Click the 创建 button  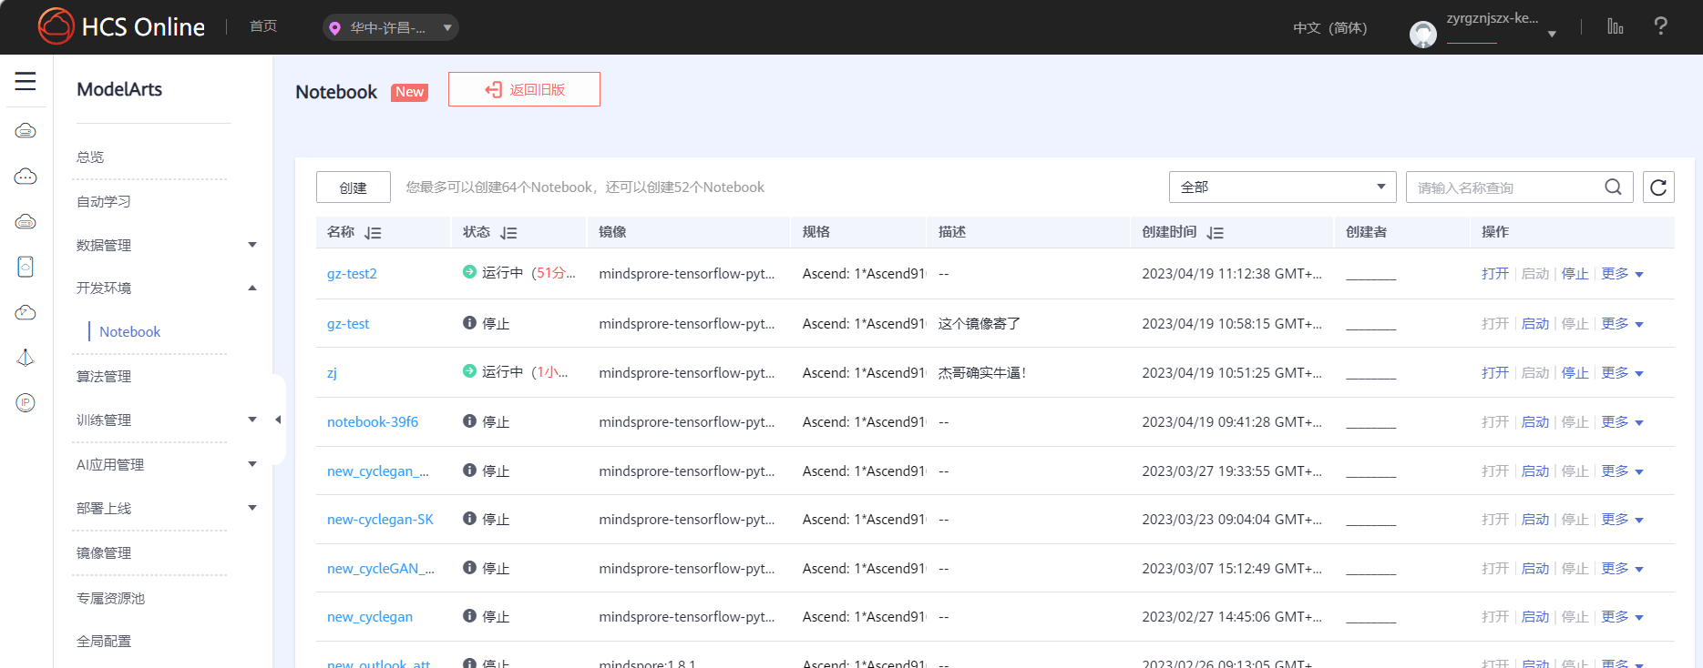[354, 187]
